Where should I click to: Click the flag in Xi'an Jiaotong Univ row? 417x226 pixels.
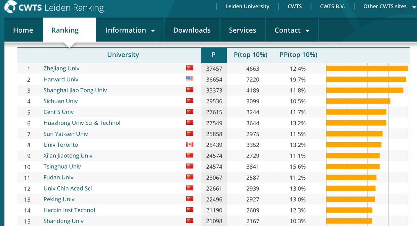coord(190,155)
